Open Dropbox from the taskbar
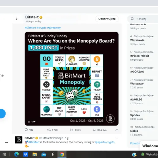 (26, 155)
